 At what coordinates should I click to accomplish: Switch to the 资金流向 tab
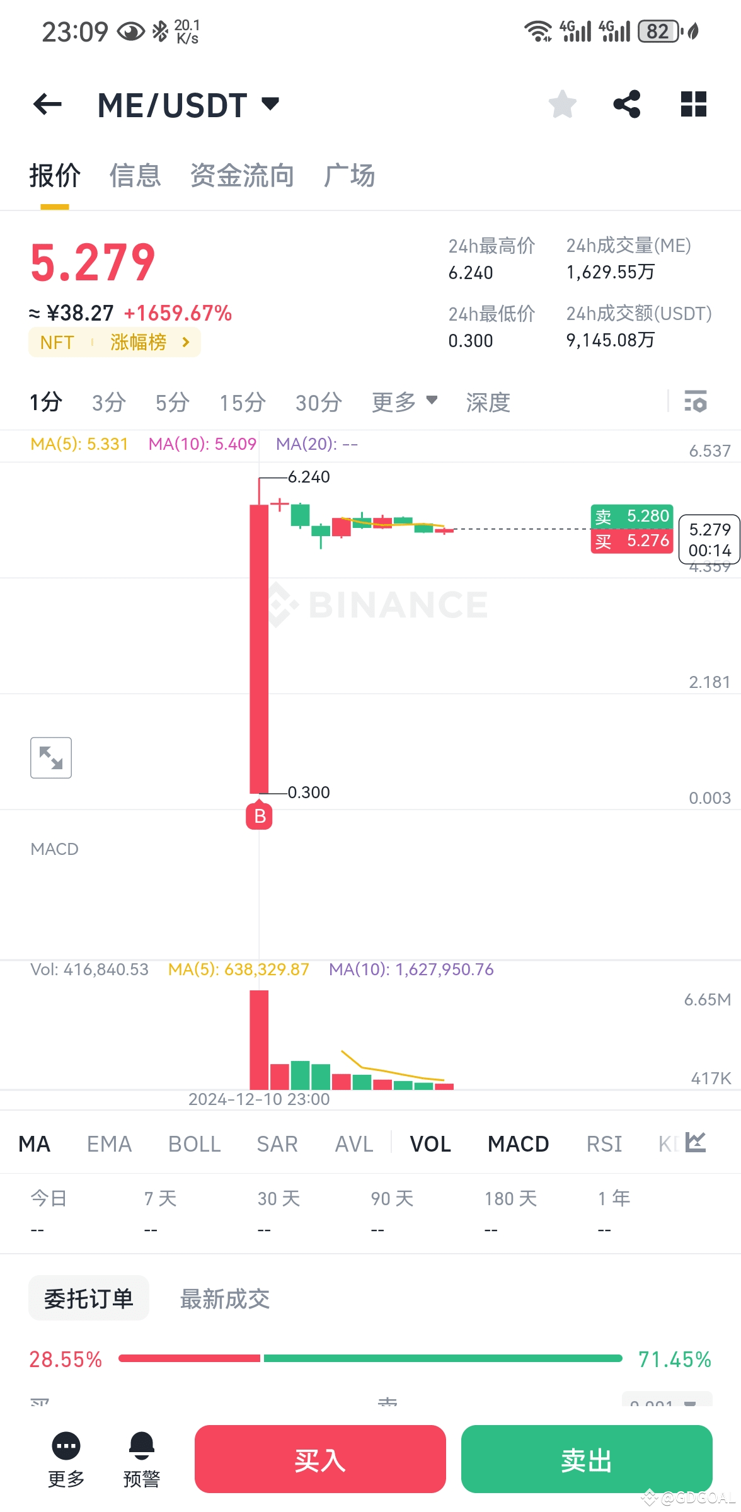click(242, 176)
